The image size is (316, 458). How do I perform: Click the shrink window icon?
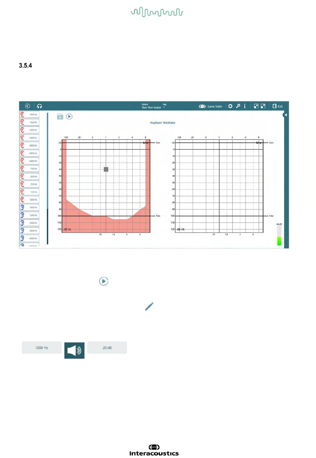pos(256,106)
